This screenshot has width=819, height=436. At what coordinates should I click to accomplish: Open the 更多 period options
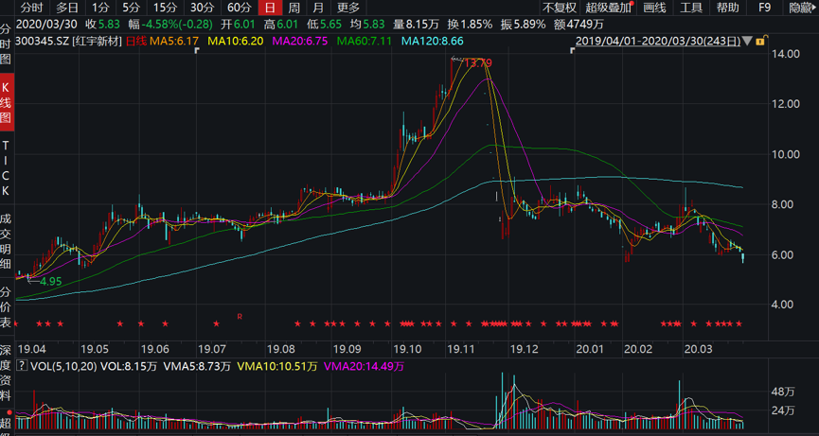pos(348,8)
